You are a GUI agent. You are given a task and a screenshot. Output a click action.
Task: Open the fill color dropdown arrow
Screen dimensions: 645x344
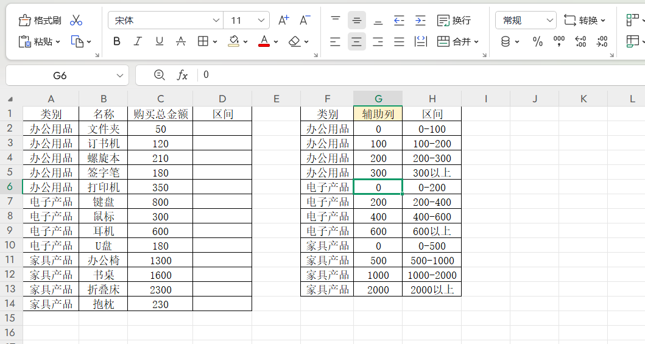point(245,42)
